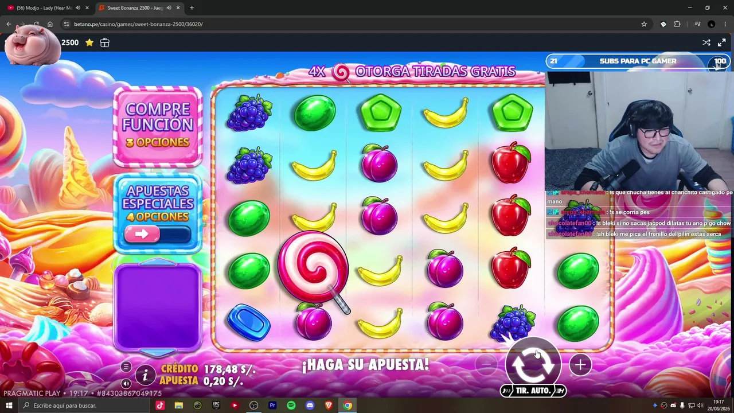Image resolution: width=734 pixels, height=413 pixels.
Task: Click the Chrome icon in the taskbar
Action: point(348,406)
